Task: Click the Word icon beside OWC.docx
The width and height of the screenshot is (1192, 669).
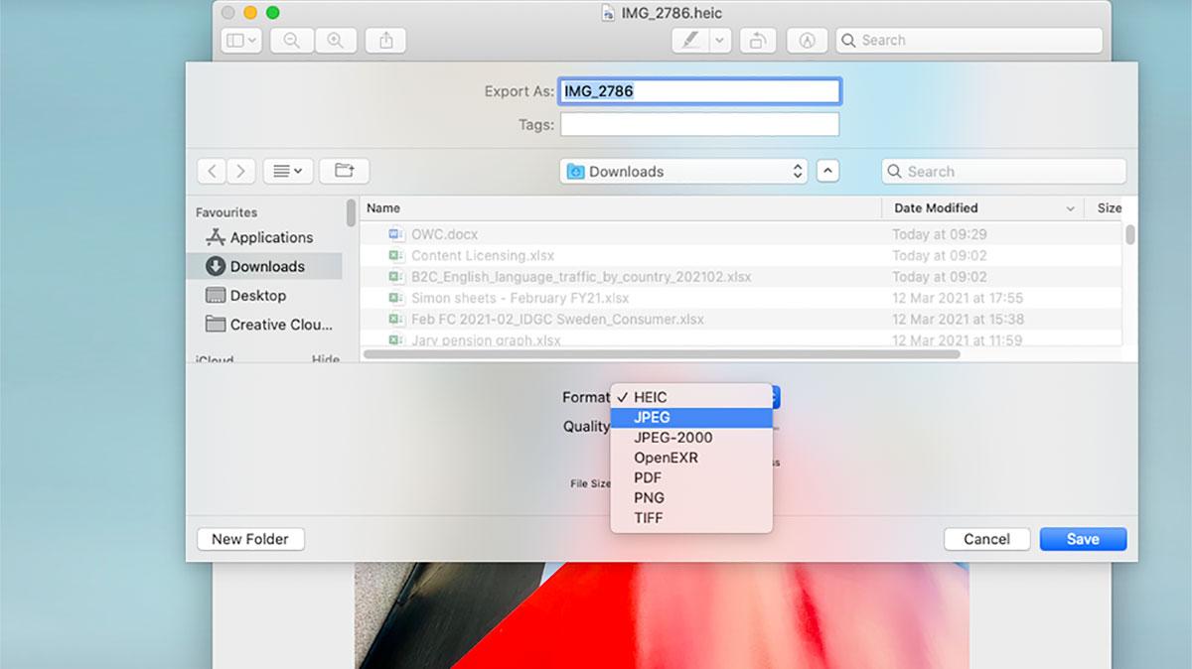Action: click(395, 234)
